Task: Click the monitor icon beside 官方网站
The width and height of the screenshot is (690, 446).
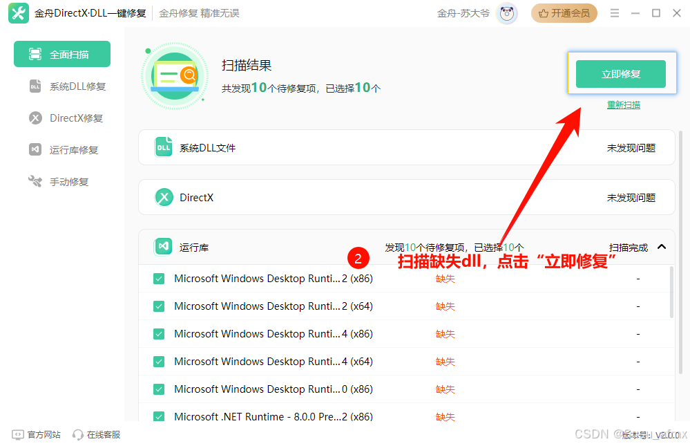Action: 17,435
